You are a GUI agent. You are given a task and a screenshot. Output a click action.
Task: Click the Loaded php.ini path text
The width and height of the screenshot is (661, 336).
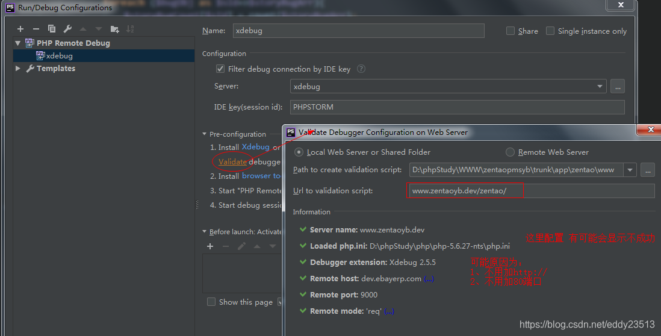[x=410, y=246]
